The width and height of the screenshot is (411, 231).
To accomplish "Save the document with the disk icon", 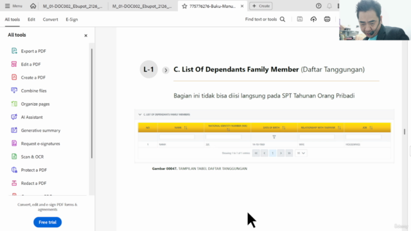I will 300,19.
